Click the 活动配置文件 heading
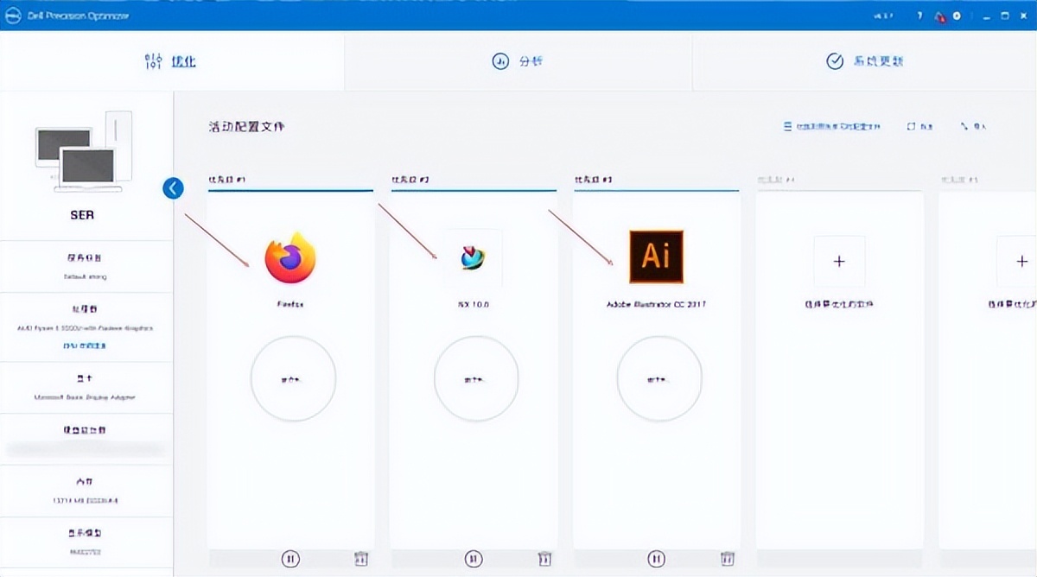Screen dimensions: 1037x577 point(246,127)
